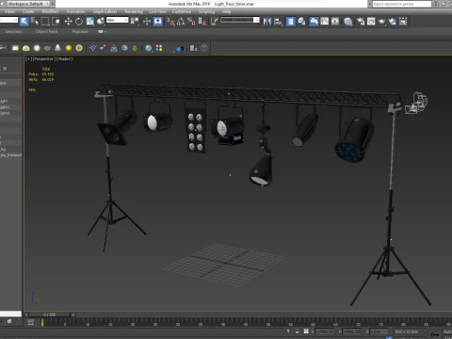This screenshot has width=452, height=339.
Task: Open the Material Editor
Action: click(347, 22)
